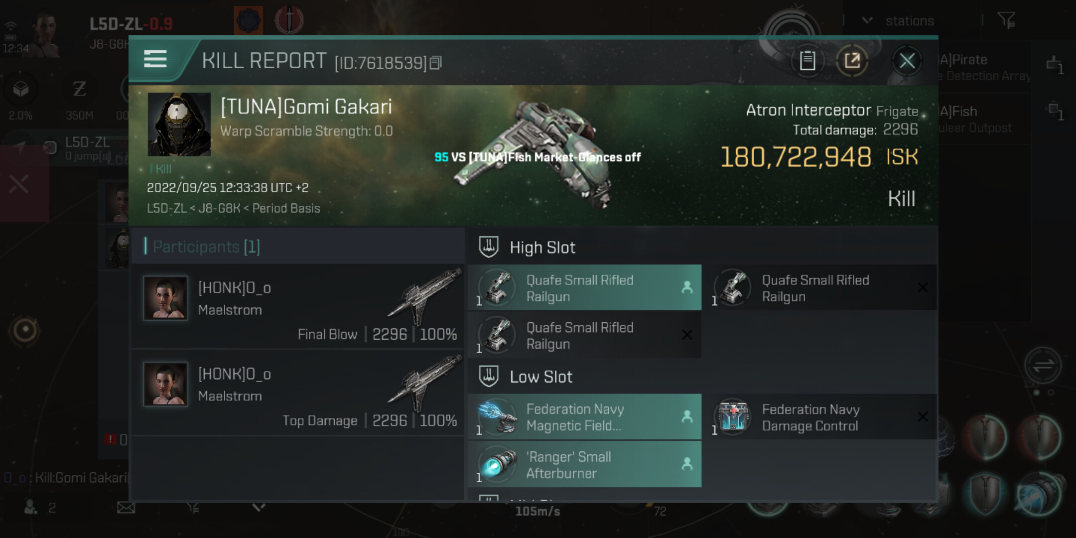Click the clipboard notes icon
This screenshot has width=1076, height=538.
coord(807,61)
